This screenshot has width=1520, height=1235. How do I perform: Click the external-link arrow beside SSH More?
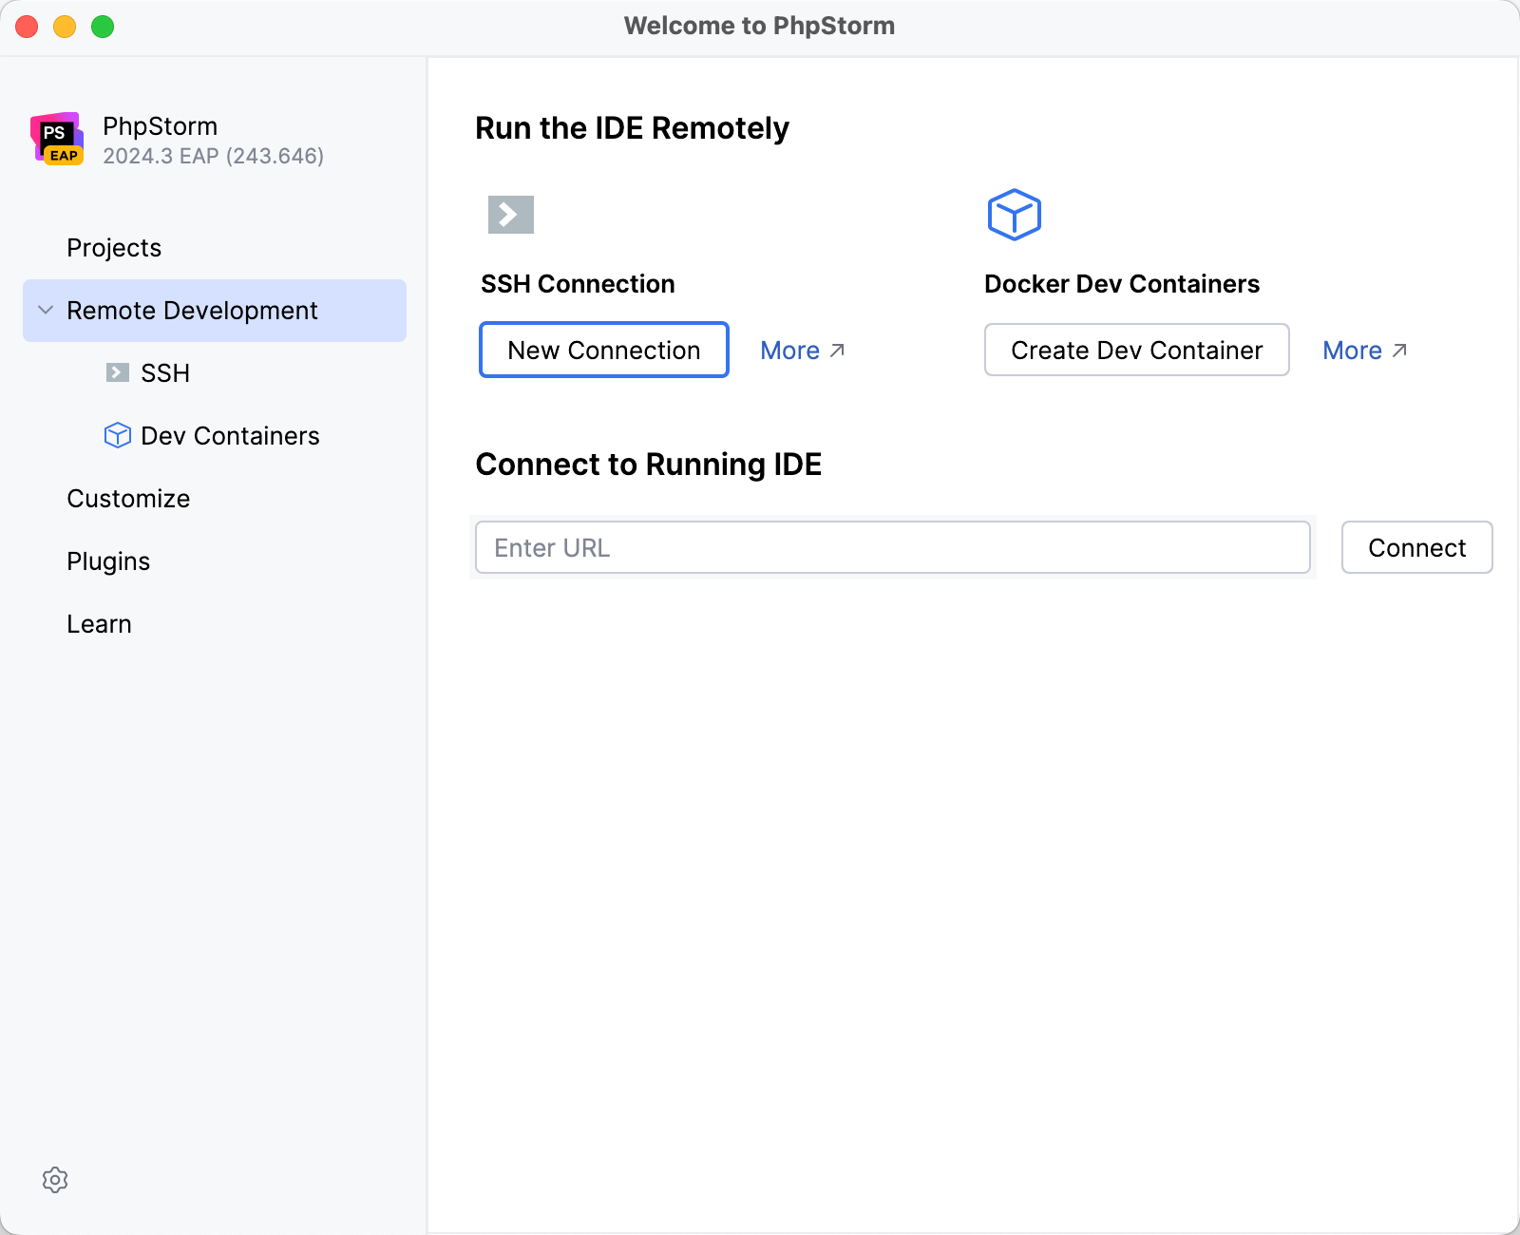[x=837, y=351]
